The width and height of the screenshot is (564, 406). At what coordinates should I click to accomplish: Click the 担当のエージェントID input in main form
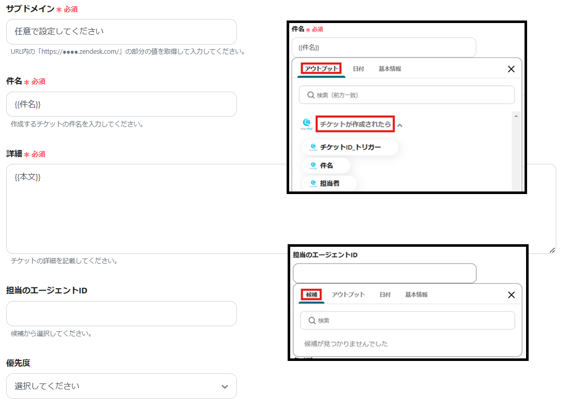coord(122,314)
